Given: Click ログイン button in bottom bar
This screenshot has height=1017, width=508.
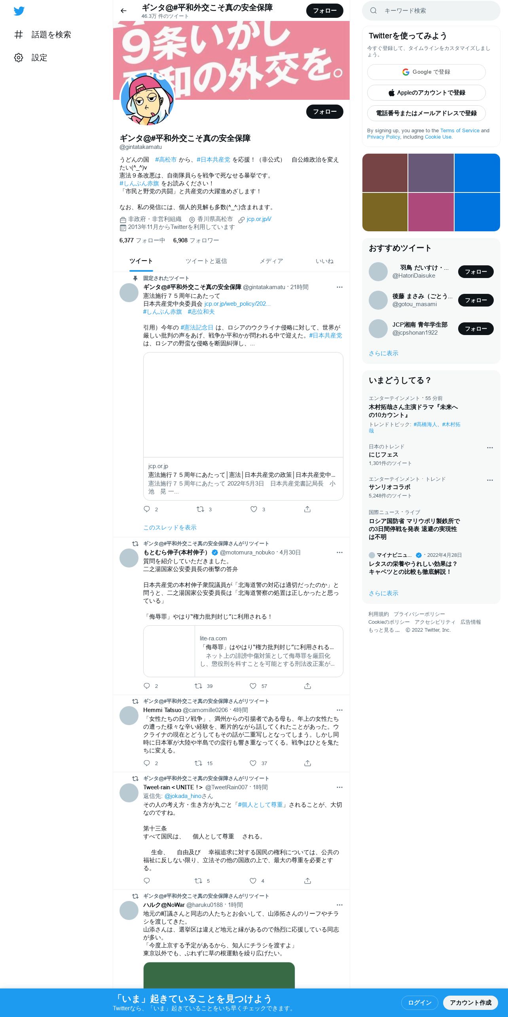Looking at the screenshot, I should (x=419, y=1002).
